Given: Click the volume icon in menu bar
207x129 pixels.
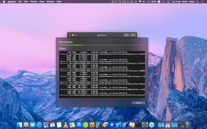Looking at the screenshot, I should coord(144,2).
